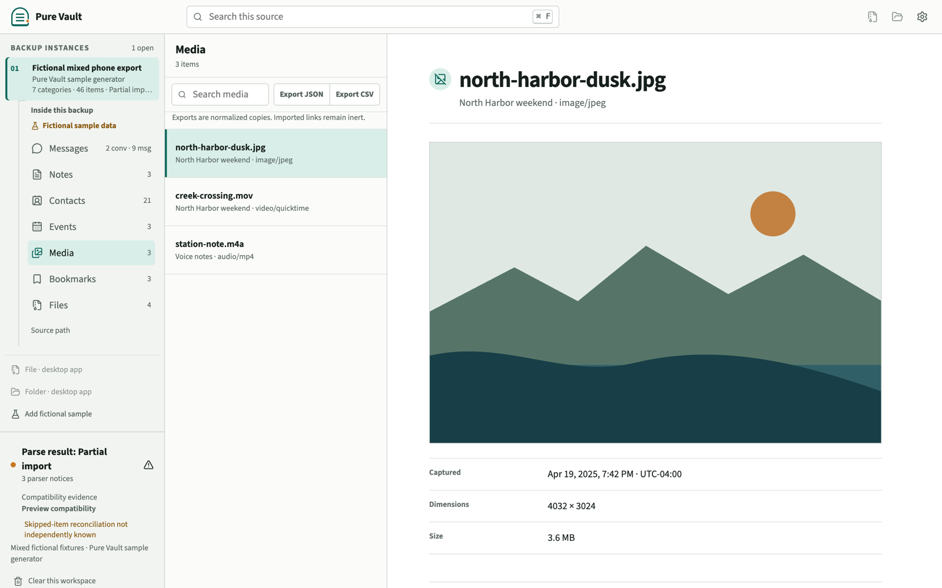
Task: Click the Media images icon
Action: tap(37, 253)
